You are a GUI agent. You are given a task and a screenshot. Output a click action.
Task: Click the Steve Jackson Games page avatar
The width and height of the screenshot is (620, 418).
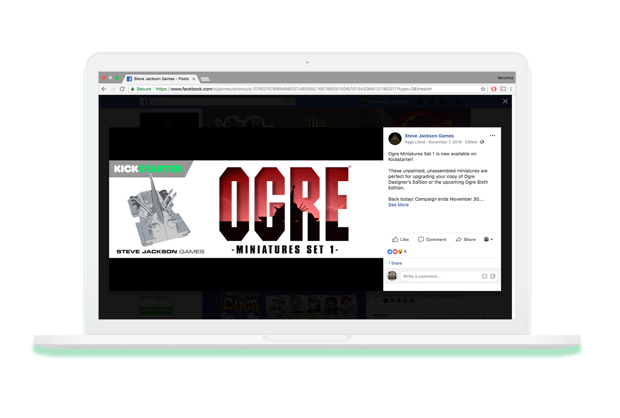coord(395,139)
